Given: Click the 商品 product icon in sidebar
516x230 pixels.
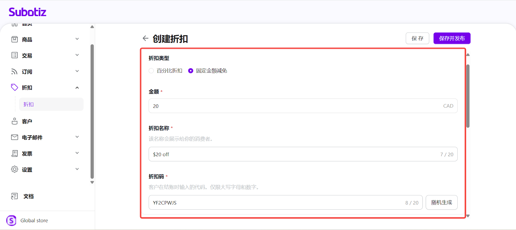Looking at the screenshot, I should click(x=15, y=39).
